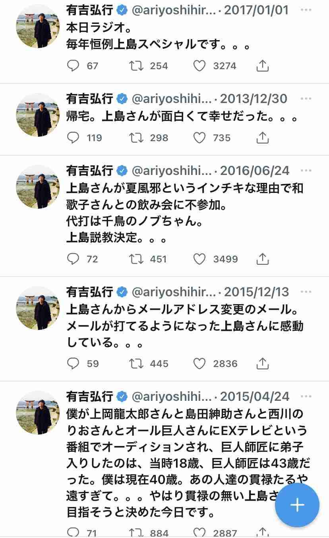Expand options menu on the 2015/04/24 tweet

click(306, 396)
